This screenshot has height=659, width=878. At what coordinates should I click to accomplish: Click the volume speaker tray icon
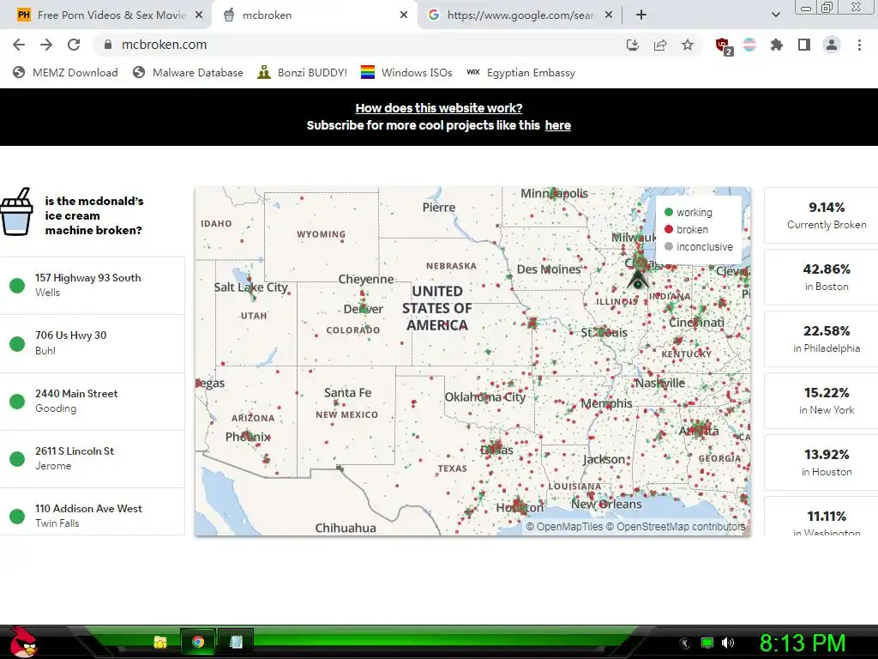point(728,643)
